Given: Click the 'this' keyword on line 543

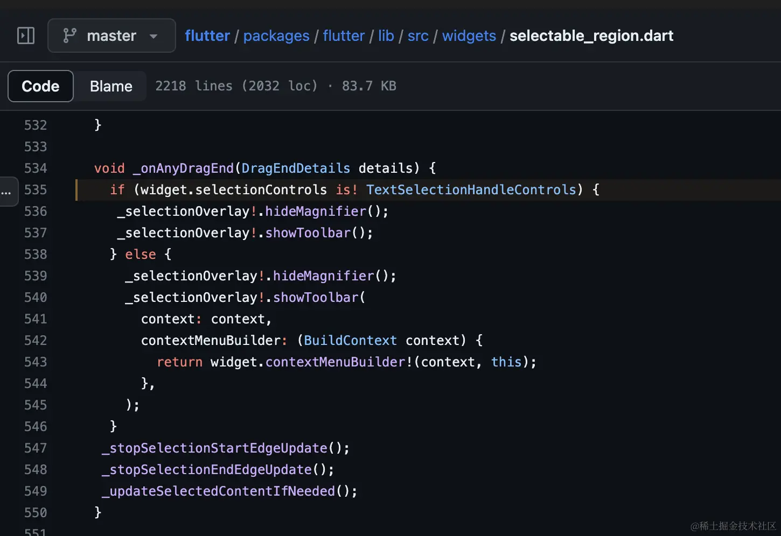Looking at the screenshot, I should [506, 362].
